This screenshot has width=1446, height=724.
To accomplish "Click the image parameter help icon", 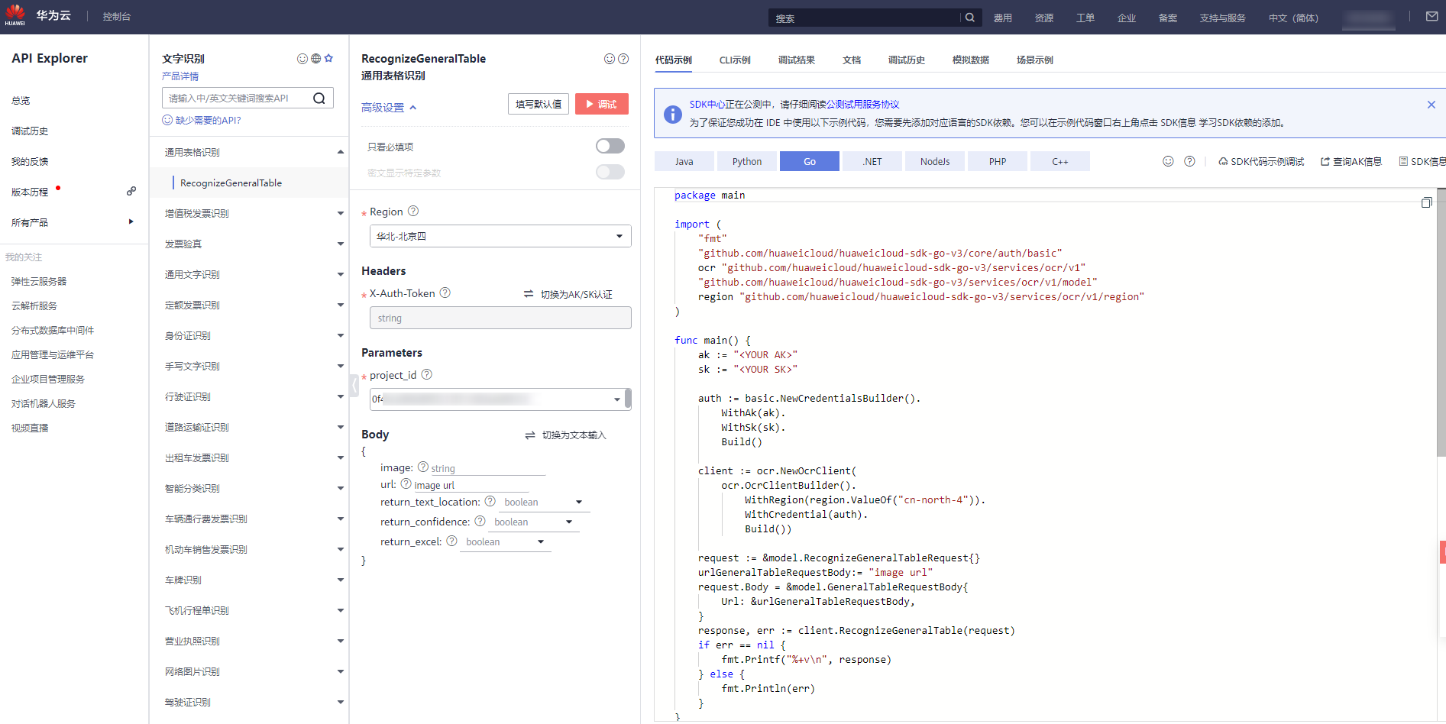I will click(423, 467).
